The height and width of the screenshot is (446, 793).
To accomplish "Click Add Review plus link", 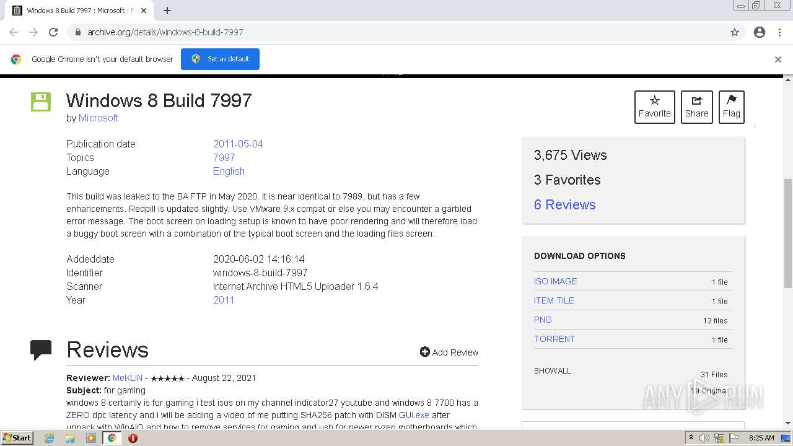I will coord(449,352).
